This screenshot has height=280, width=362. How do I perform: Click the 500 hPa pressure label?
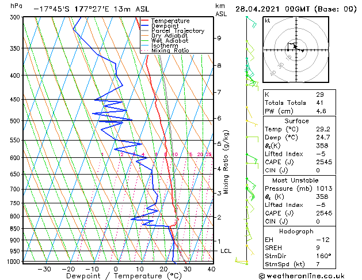(x=15, y=121)
